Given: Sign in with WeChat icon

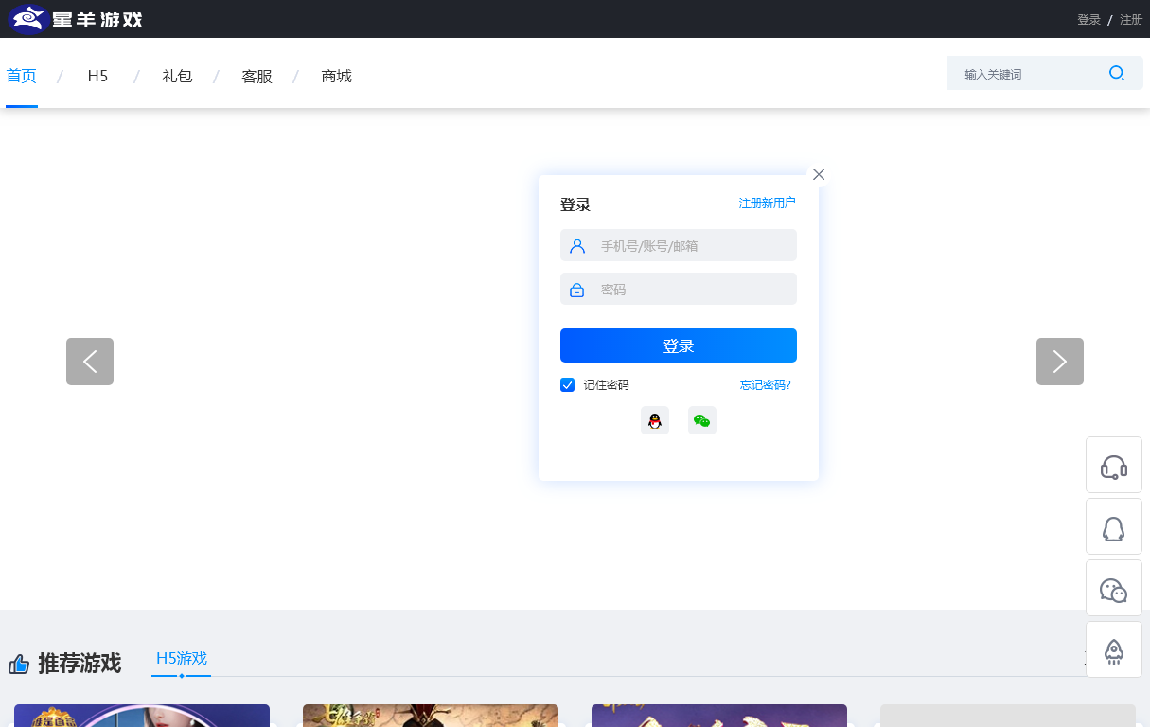Looking at the screenshot, I should click(702, 420).
